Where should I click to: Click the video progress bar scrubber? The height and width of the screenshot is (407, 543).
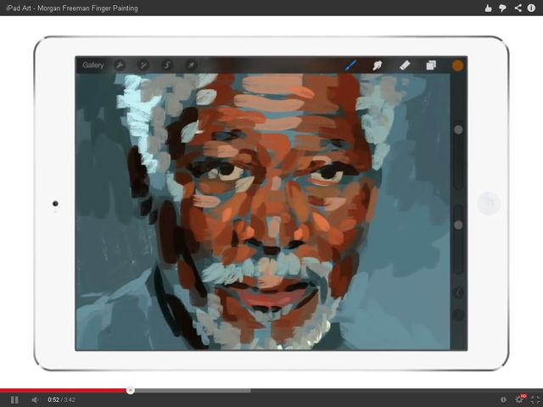(x=130, y=390)
